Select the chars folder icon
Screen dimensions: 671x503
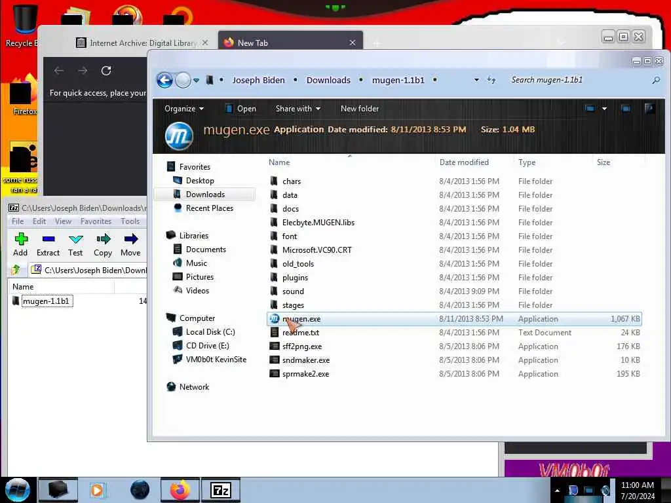coord(274,181)
